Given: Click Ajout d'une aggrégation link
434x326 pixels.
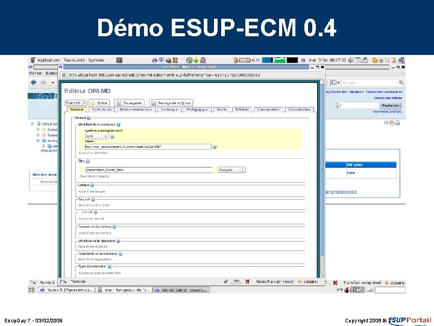Looking at the screenshot, I should [95, 260].
